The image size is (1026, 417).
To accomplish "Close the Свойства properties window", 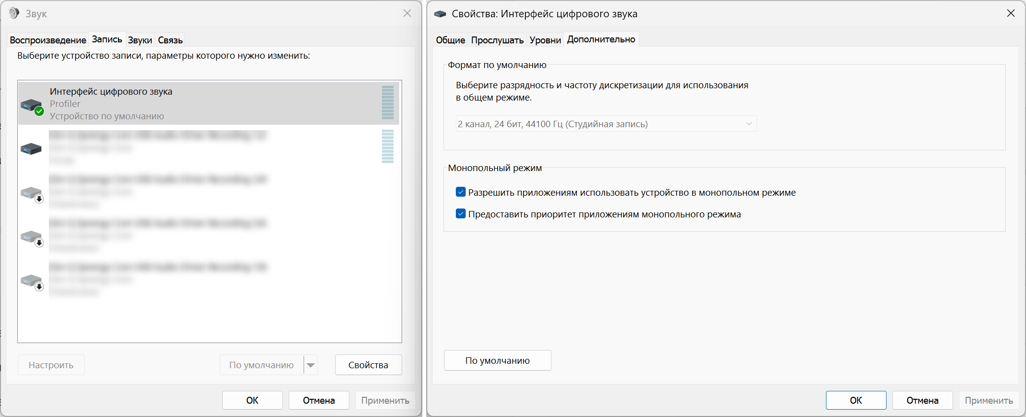I will [x=1011, y=13].
